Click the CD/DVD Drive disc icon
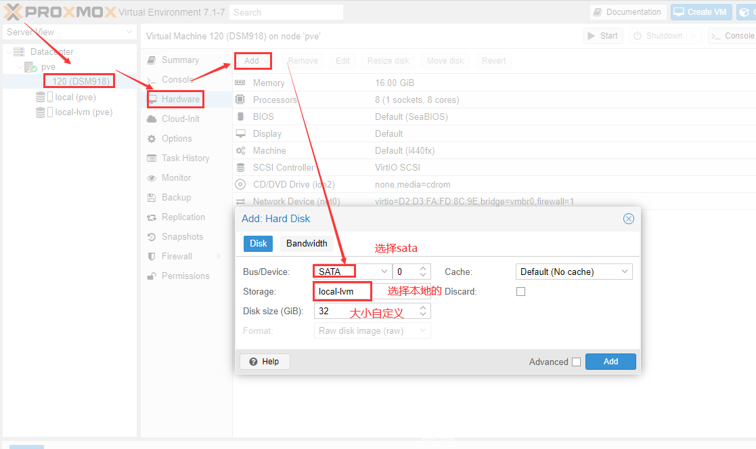756x449 pixels. [240, 184]
